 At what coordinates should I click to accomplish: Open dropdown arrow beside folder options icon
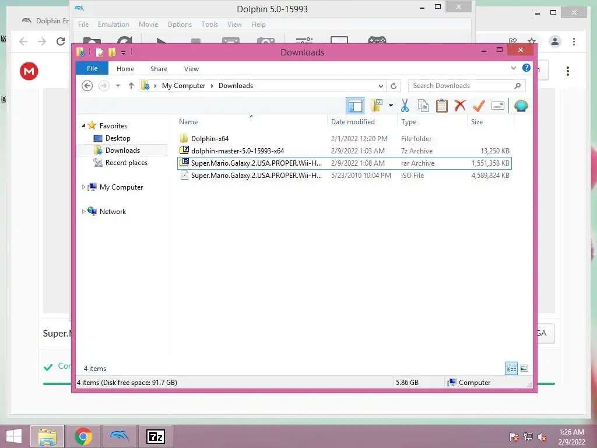(391, 106)
